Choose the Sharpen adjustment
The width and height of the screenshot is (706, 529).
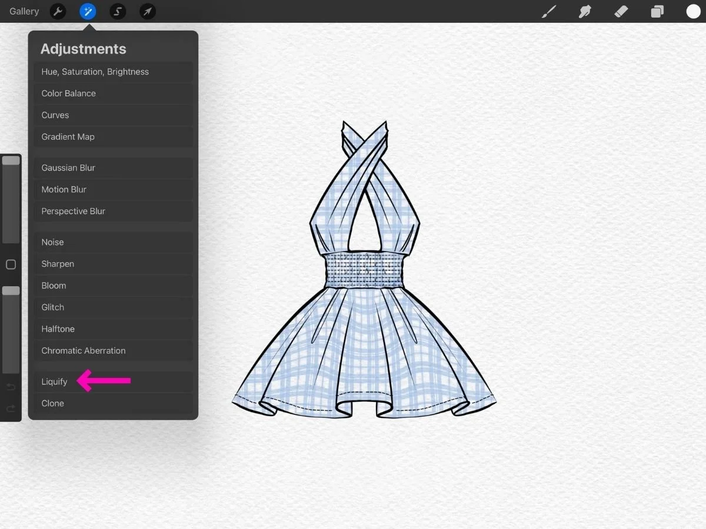(113, 264)
